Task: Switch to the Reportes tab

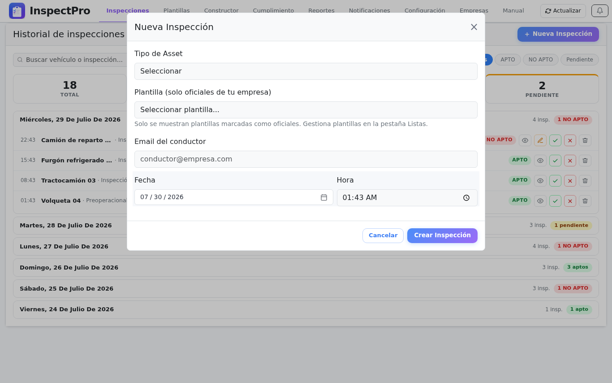Action: [x=321, y=11]
